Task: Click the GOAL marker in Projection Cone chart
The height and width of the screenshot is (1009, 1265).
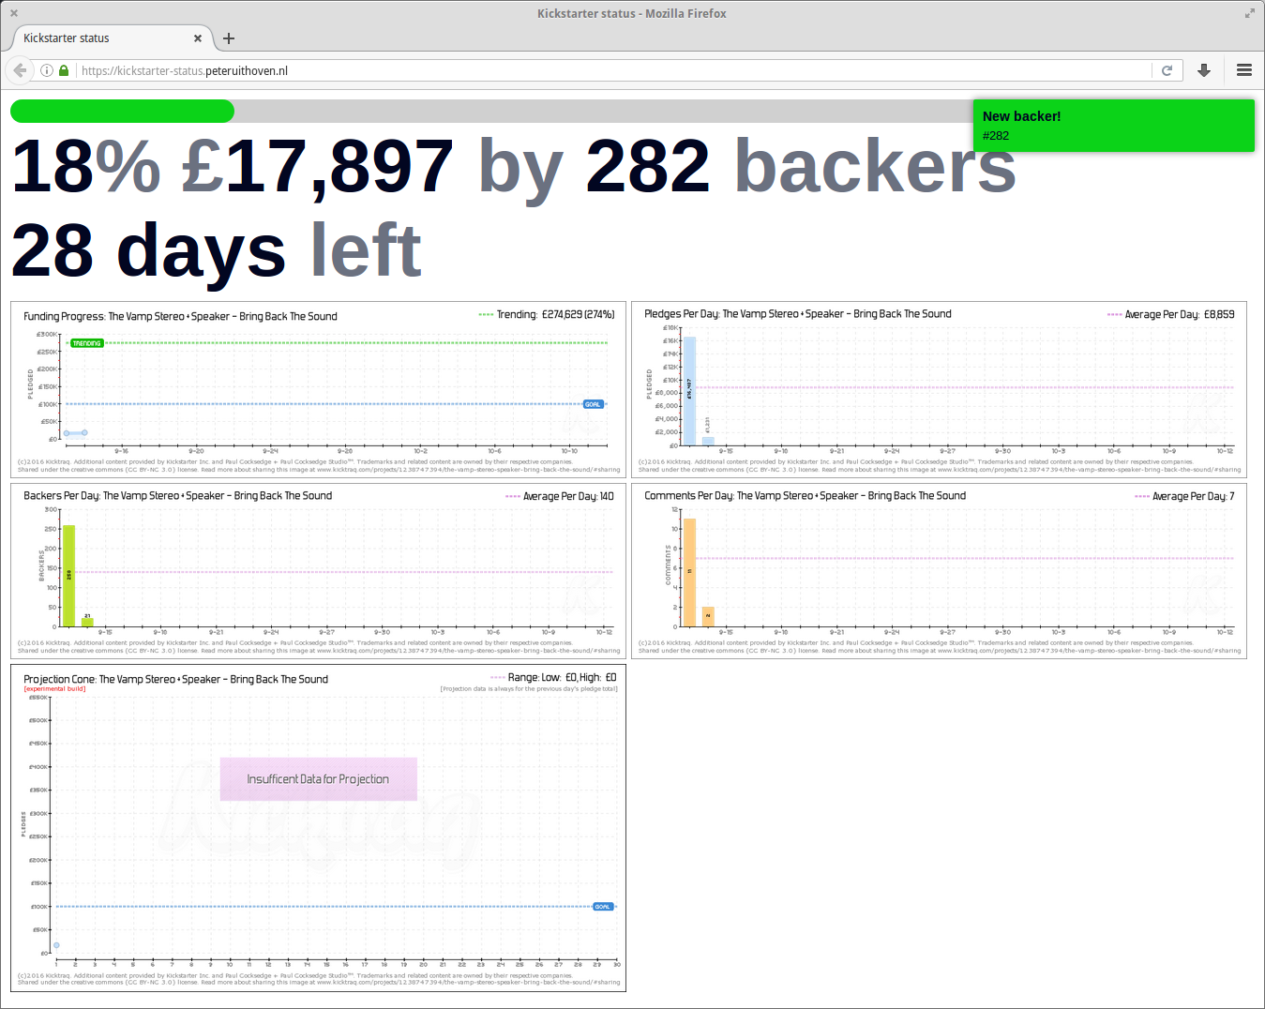Action: pos(603,907)
